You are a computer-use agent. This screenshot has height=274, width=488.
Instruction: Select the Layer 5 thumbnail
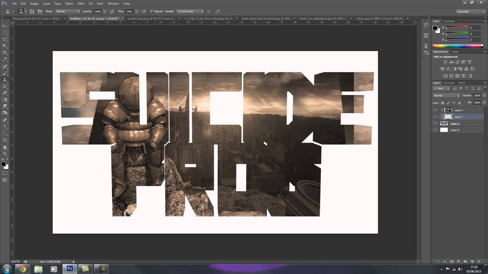point(448,110)
